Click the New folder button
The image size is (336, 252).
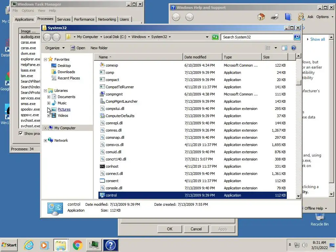tap(99, 48)
